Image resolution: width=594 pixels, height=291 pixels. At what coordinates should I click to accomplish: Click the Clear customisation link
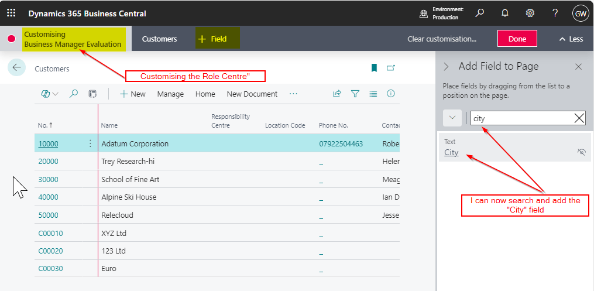pos(442,39)
